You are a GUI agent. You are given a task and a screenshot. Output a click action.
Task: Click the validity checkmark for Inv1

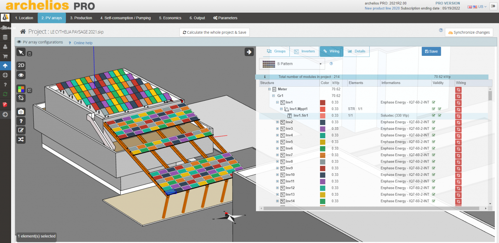coord(433,102)
